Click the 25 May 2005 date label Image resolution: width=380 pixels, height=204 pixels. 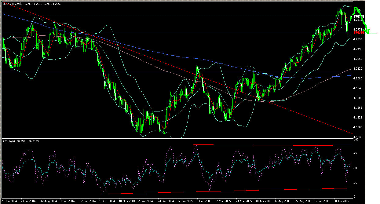[303, 202]
